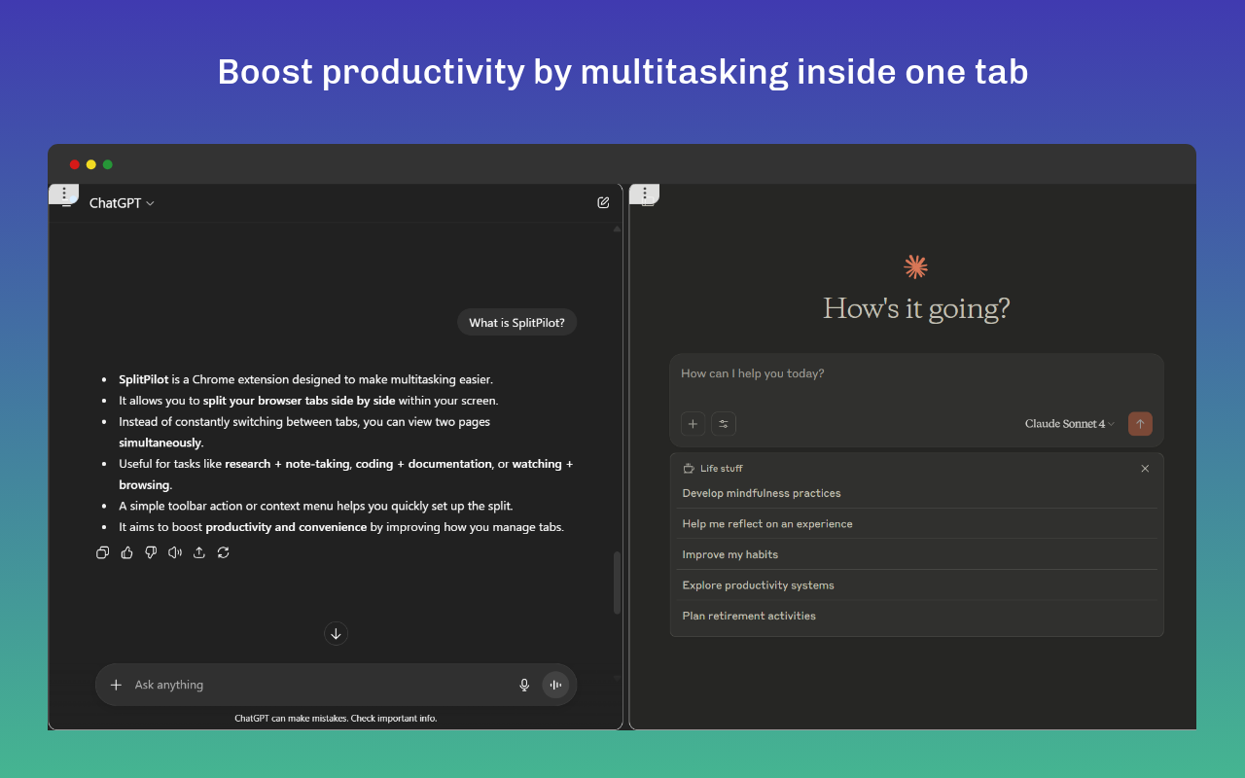The height and width of the screenshot is (778, 1245).
Task: Open the right pane three-dot menu
Action: tap(645, 194)
